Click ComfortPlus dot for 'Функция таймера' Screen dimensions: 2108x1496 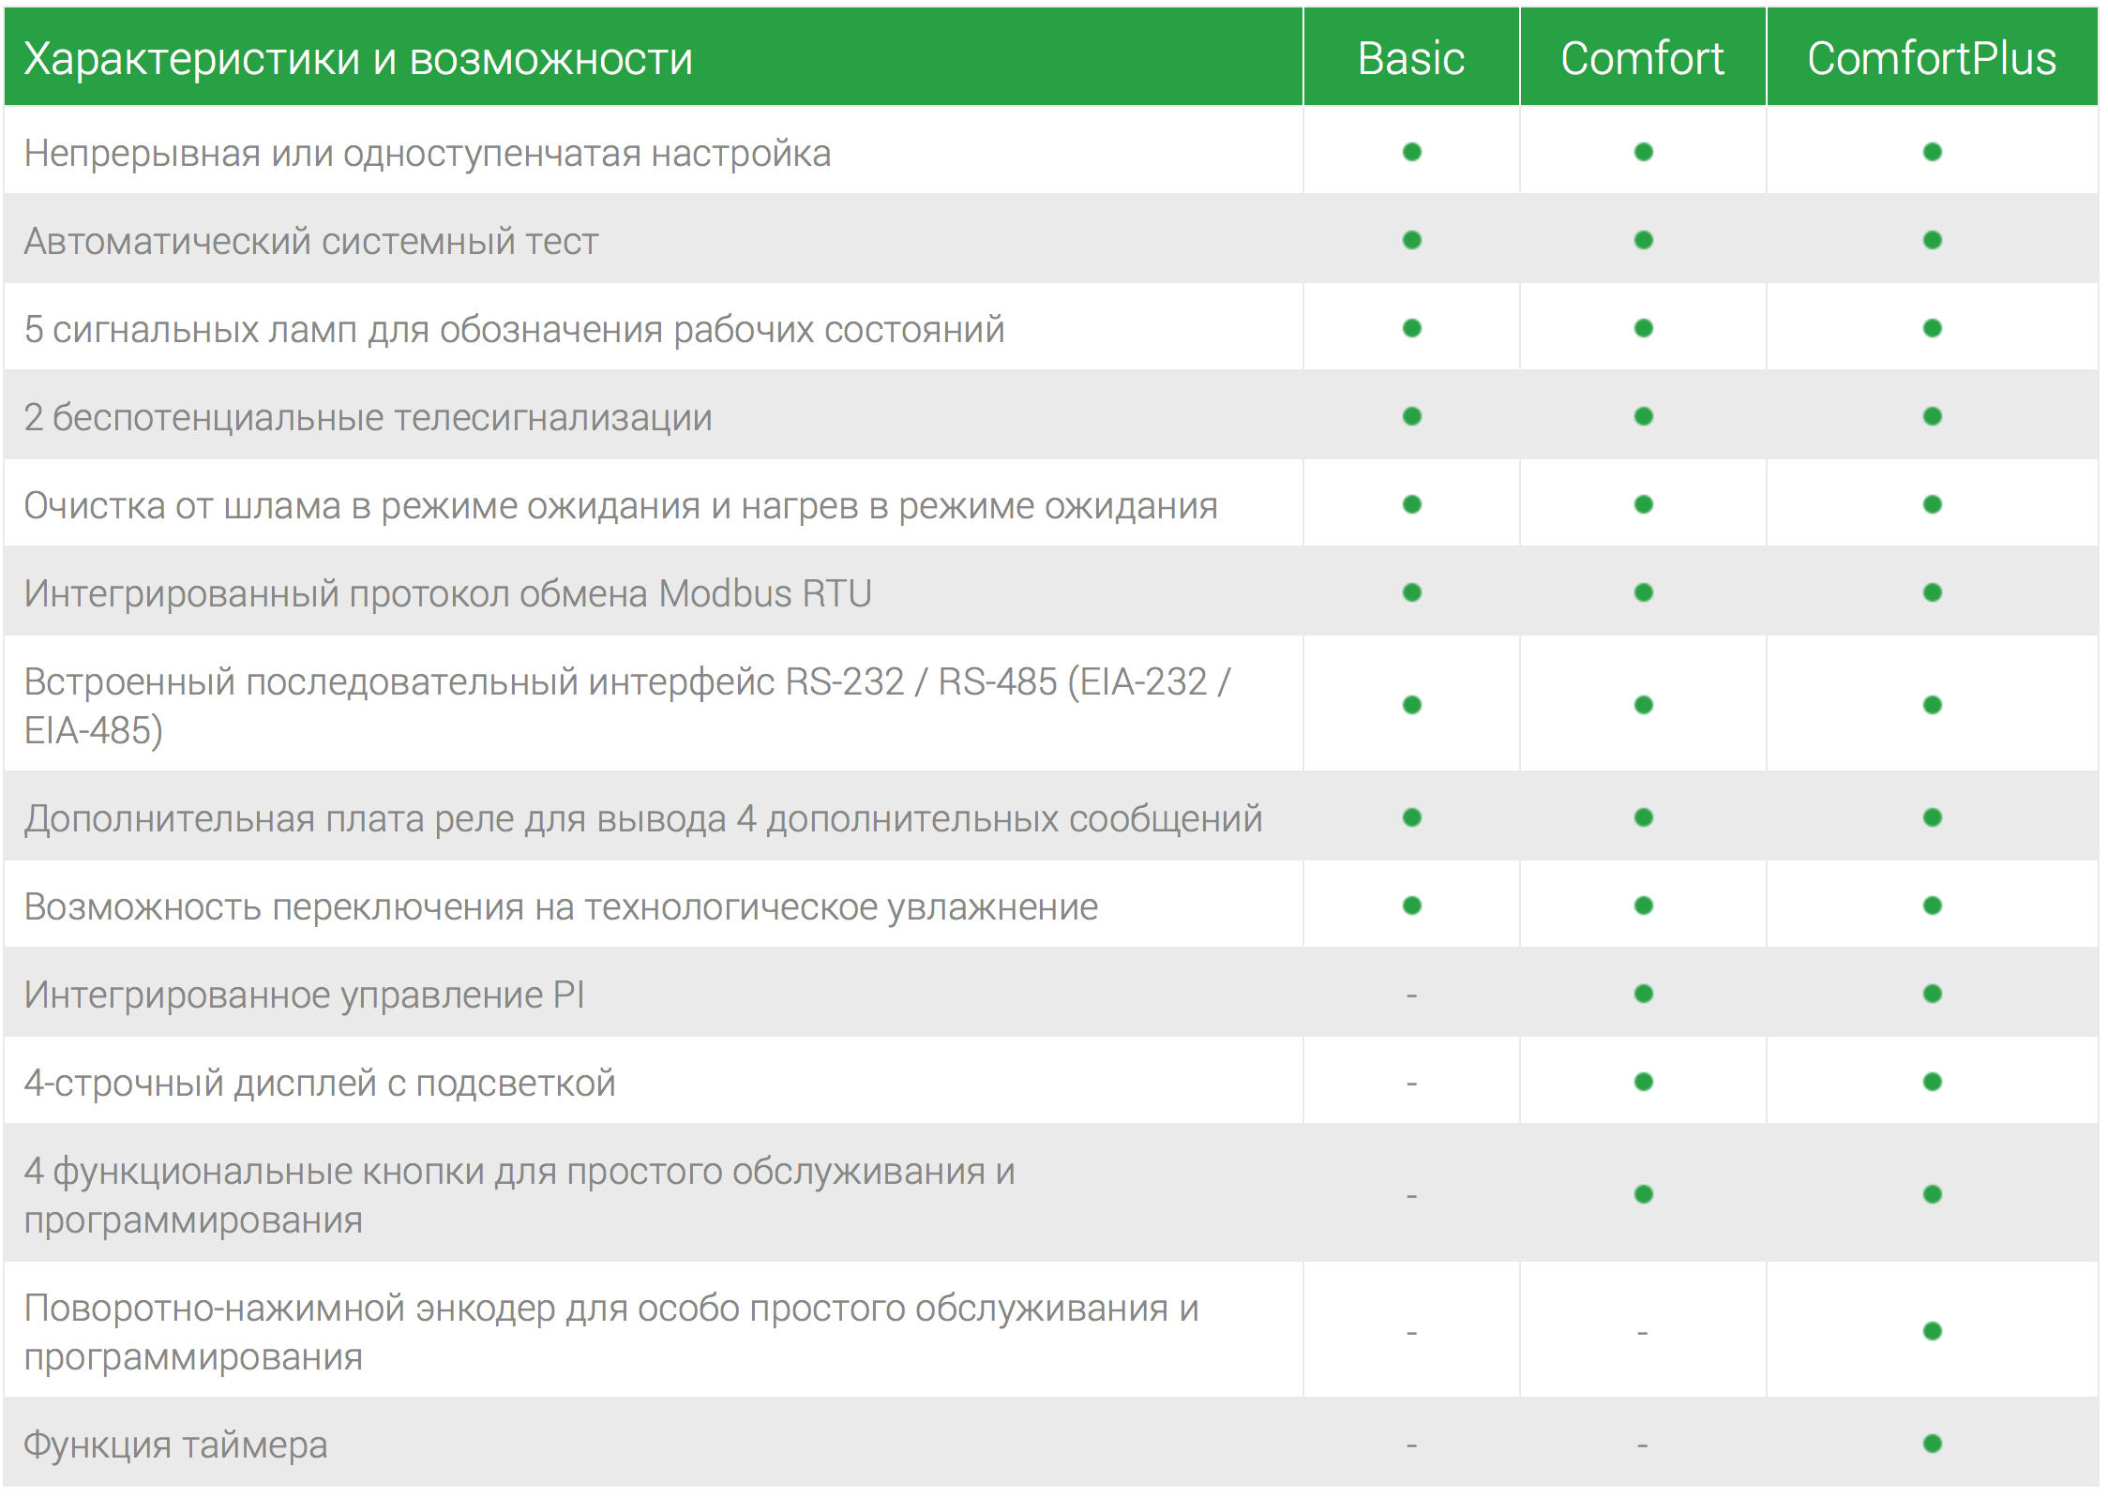(1933, 1444)
